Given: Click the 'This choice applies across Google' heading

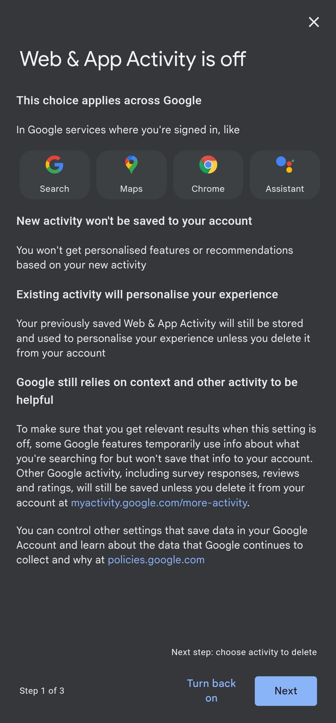Looking at the screenshot, I should (x=109, y=101).
